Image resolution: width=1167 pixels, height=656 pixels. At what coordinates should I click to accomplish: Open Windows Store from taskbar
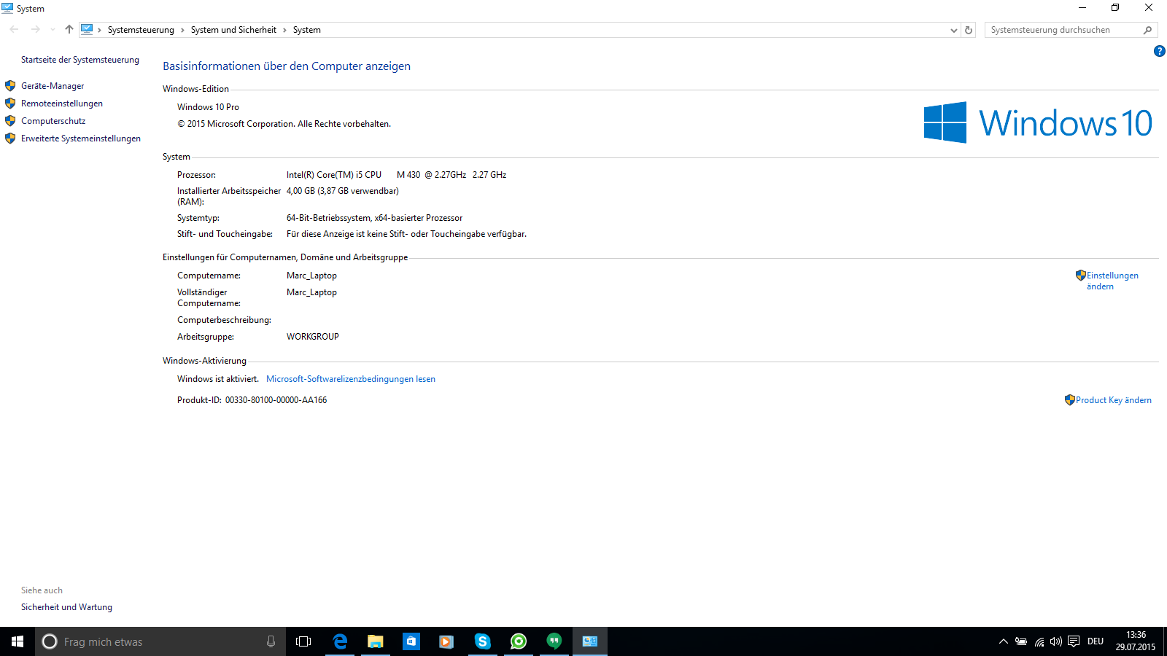(x=411, y=641)
